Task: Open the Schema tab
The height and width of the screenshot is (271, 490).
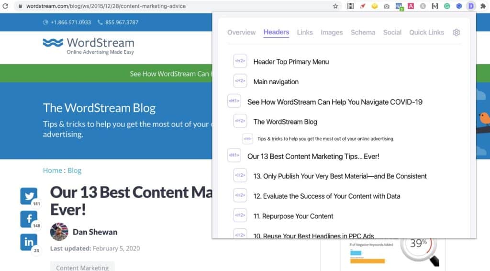Action: 363,32
